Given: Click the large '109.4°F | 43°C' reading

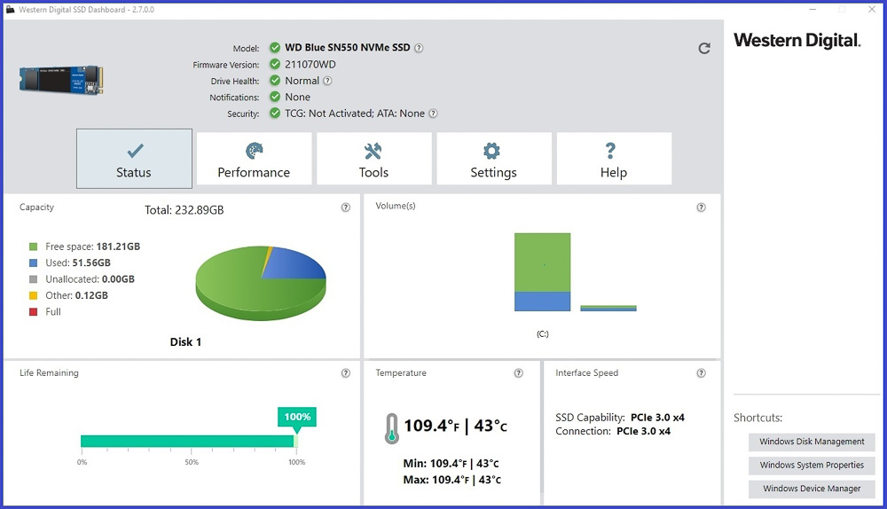Looking at the screenshot, I should 455,426.
